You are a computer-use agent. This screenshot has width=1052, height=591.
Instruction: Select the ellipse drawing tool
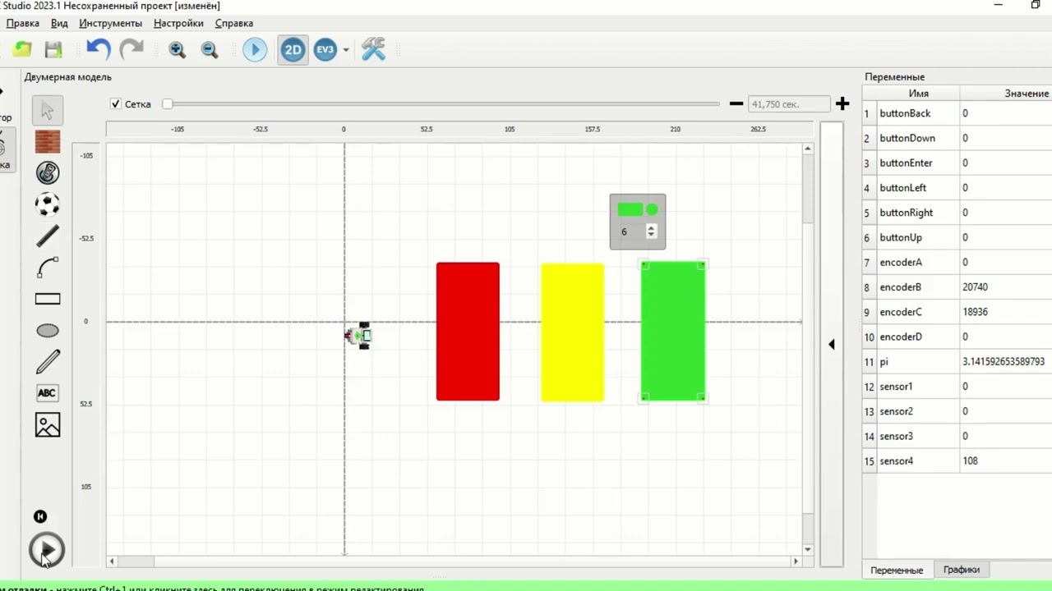pos(48,330)
